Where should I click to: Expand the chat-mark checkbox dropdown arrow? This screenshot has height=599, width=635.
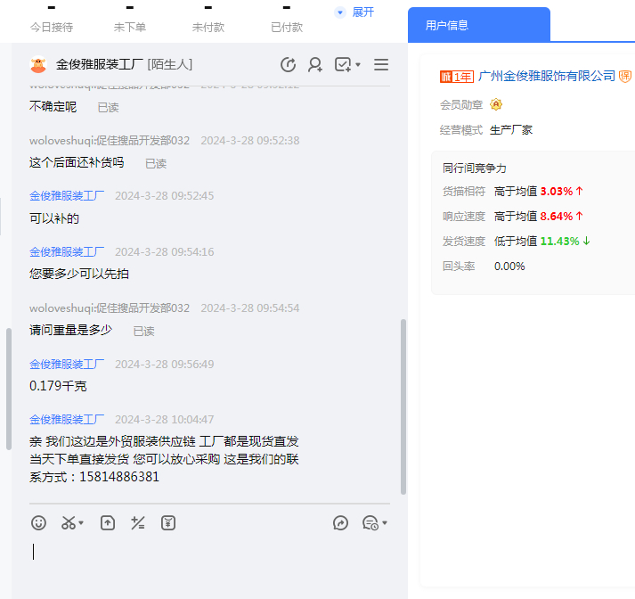tap(358, 64)
